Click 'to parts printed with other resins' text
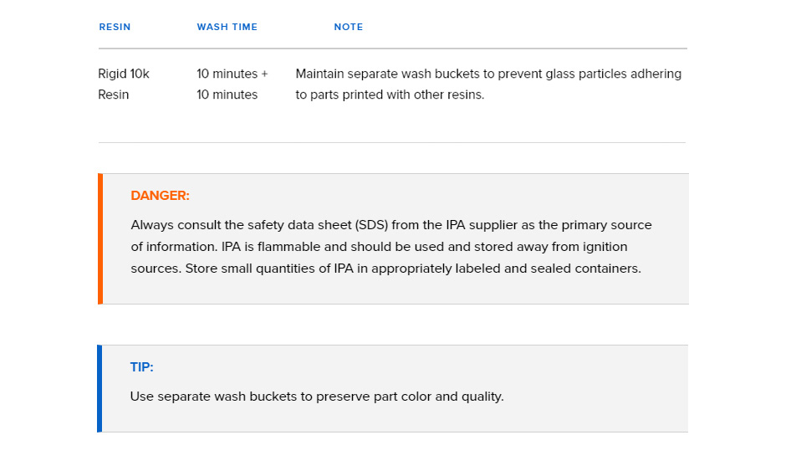 [x=390, y=95]
